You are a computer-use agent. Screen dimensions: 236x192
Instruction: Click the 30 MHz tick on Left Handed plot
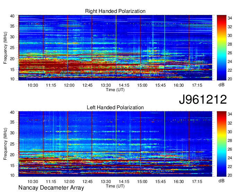pyautogui.click(x=12, y=133)
